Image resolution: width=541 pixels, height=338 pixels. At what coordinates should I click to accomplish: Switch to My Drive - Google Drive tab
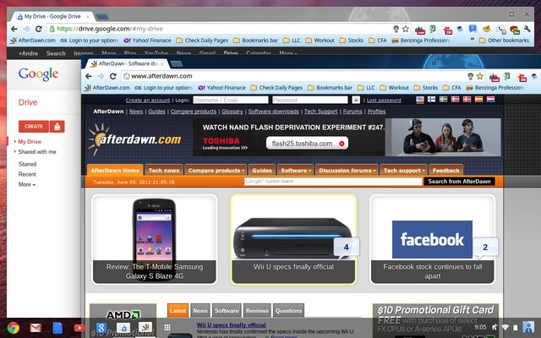52,16
